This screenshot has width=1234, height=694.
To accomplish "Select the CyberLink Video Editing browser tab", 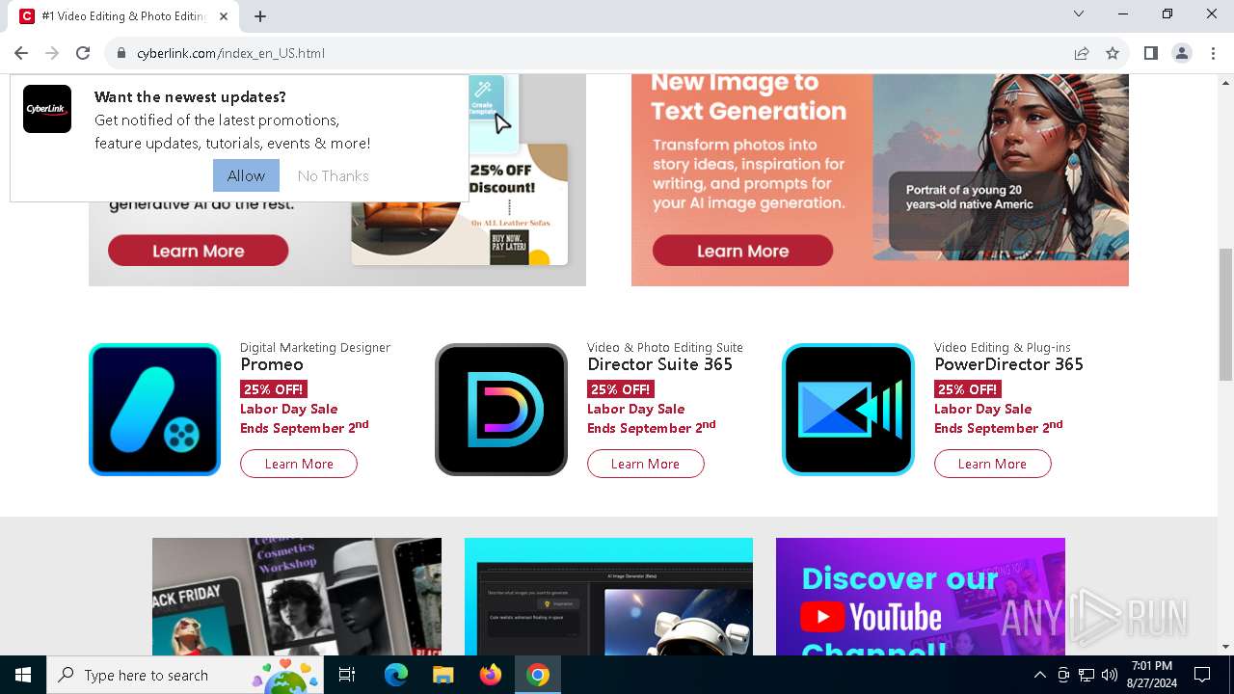I will point(125,16).
